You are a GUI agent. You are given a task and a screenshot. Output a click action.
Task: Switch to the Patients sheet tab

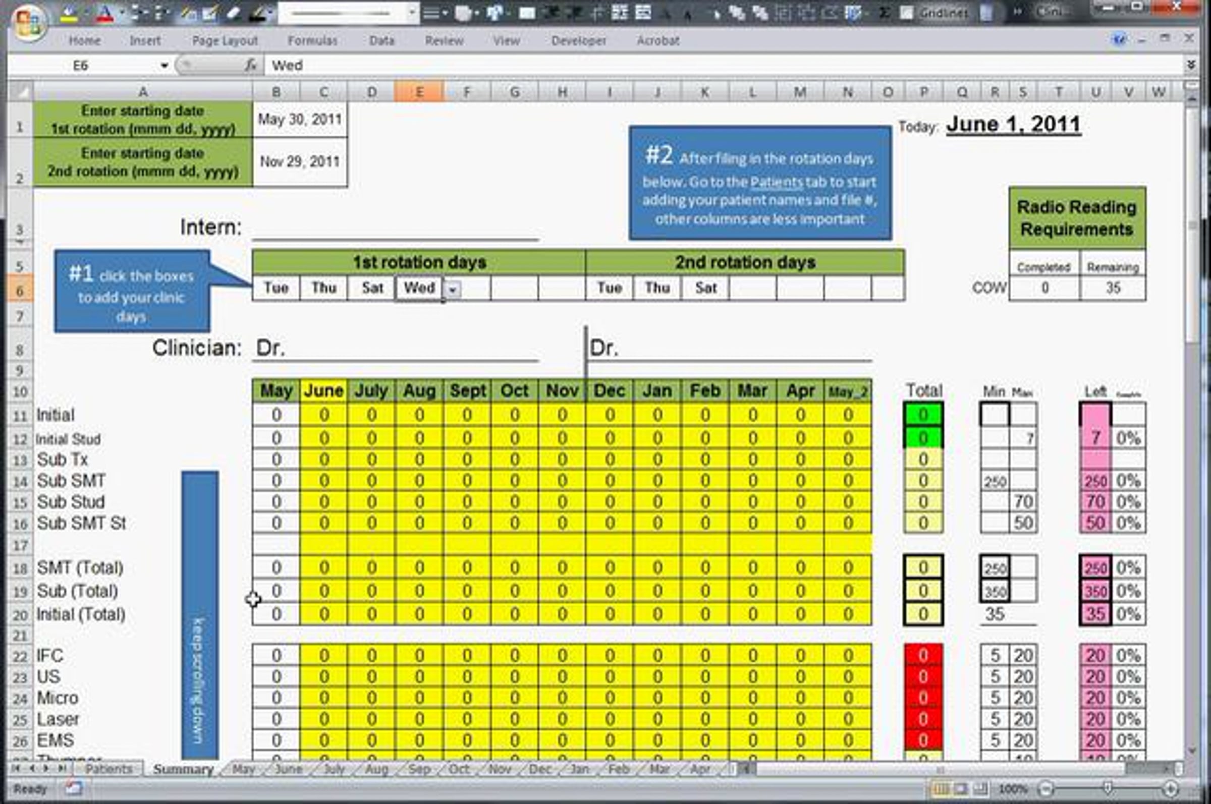108,769
